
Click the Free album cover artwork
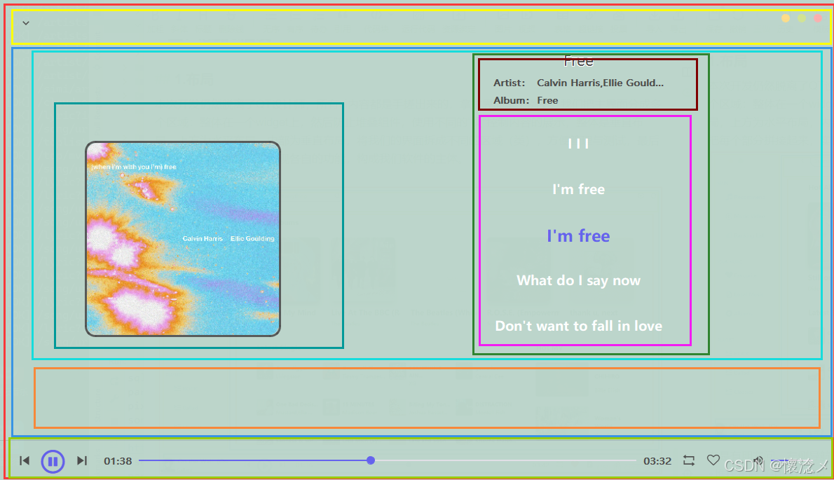(x=183, y=239)
